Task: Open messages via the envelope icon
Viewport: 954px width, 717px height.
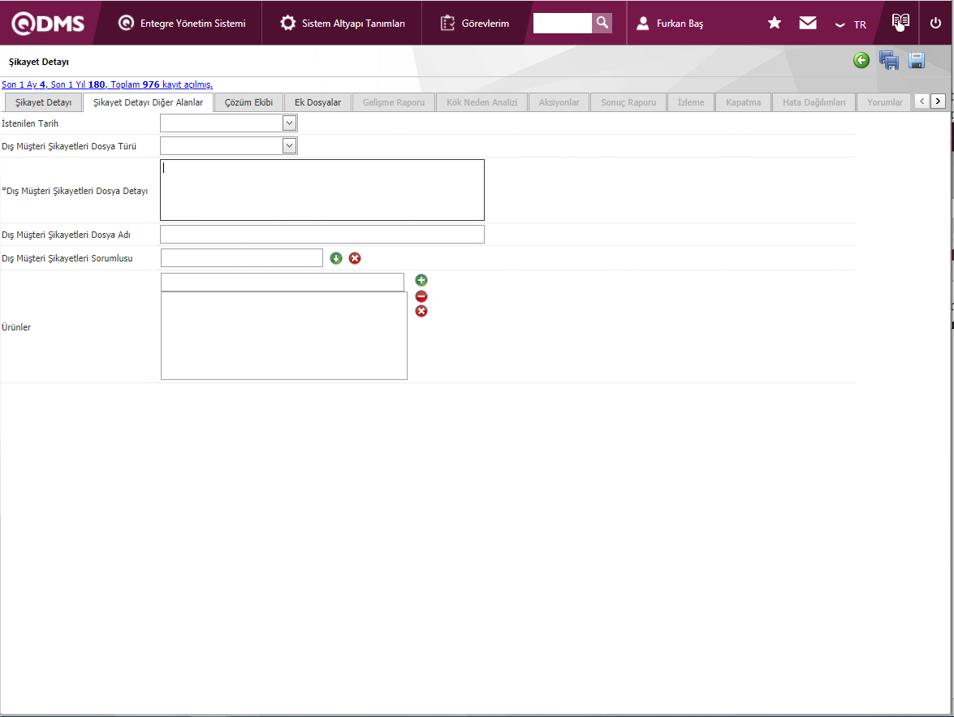Action: [808, 23]
